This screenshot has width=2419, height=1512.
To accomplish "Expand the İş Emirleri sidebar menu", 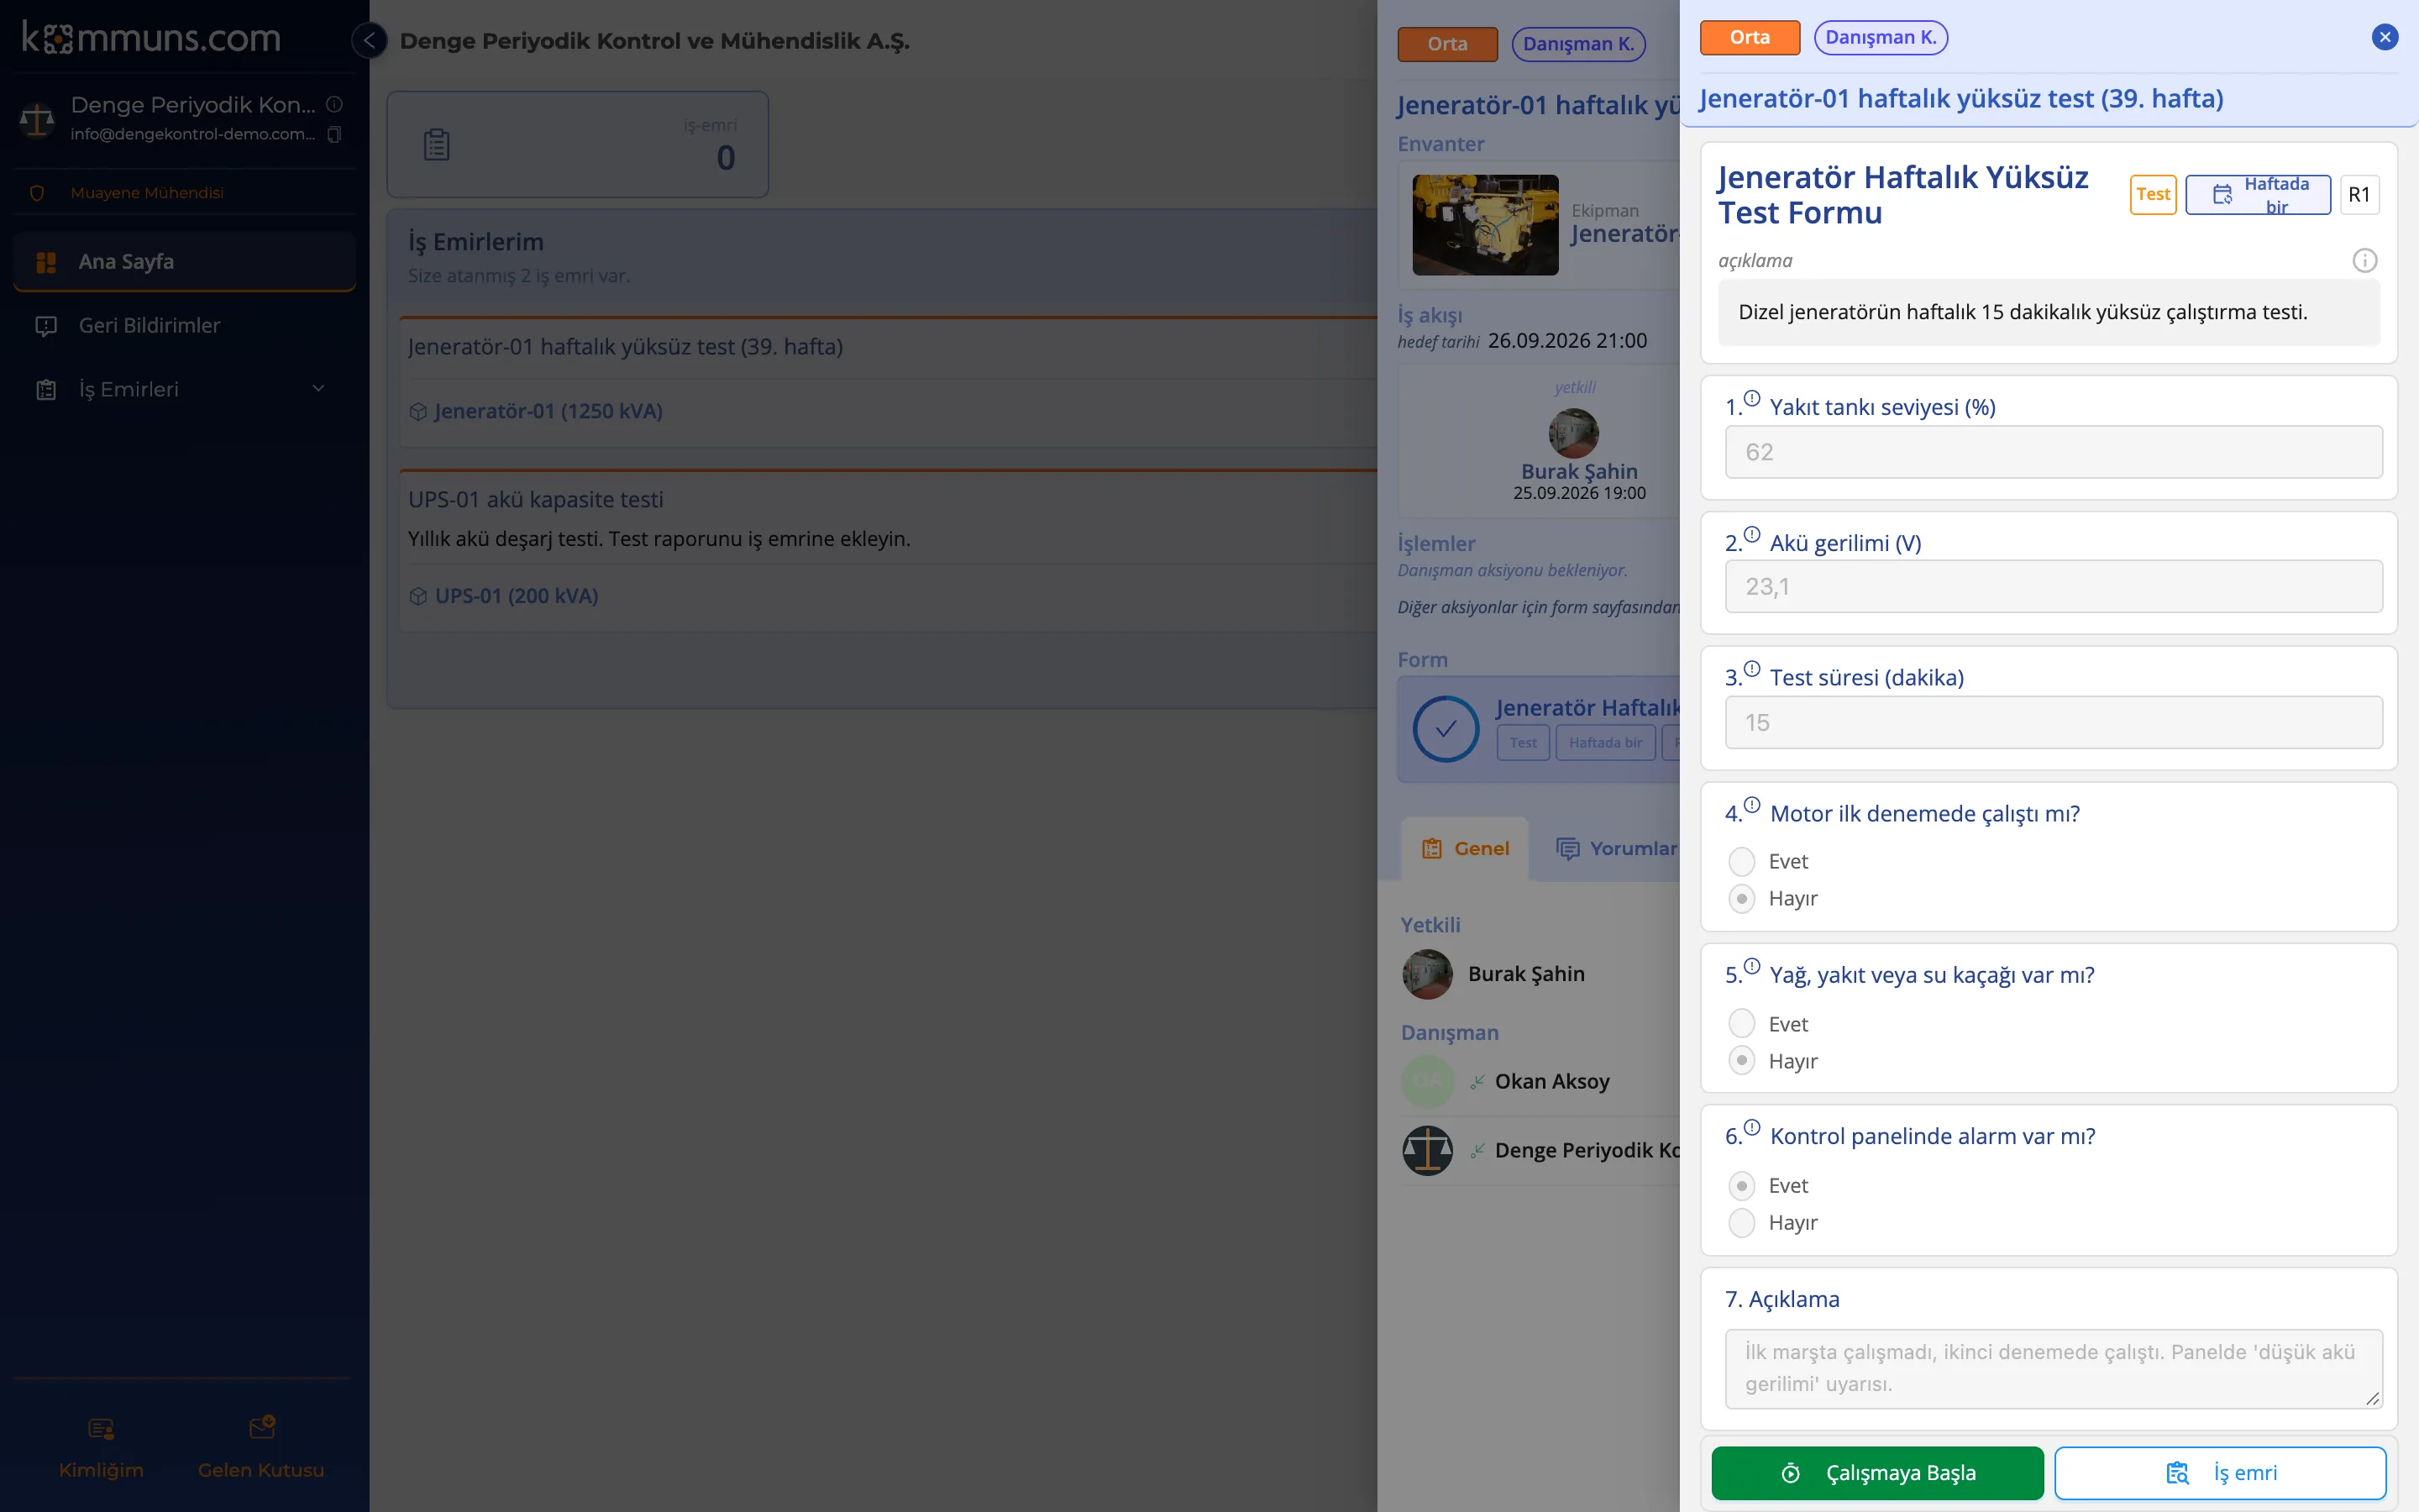I will (185, 389).
